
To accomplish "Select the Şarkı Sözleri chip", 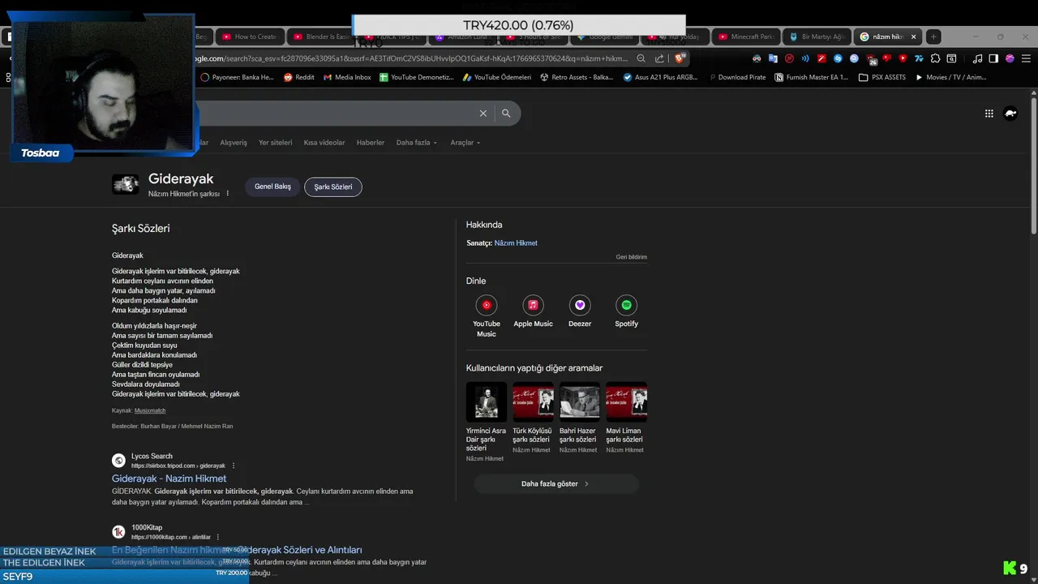I will pyautogui.click(x=333, y=187).
